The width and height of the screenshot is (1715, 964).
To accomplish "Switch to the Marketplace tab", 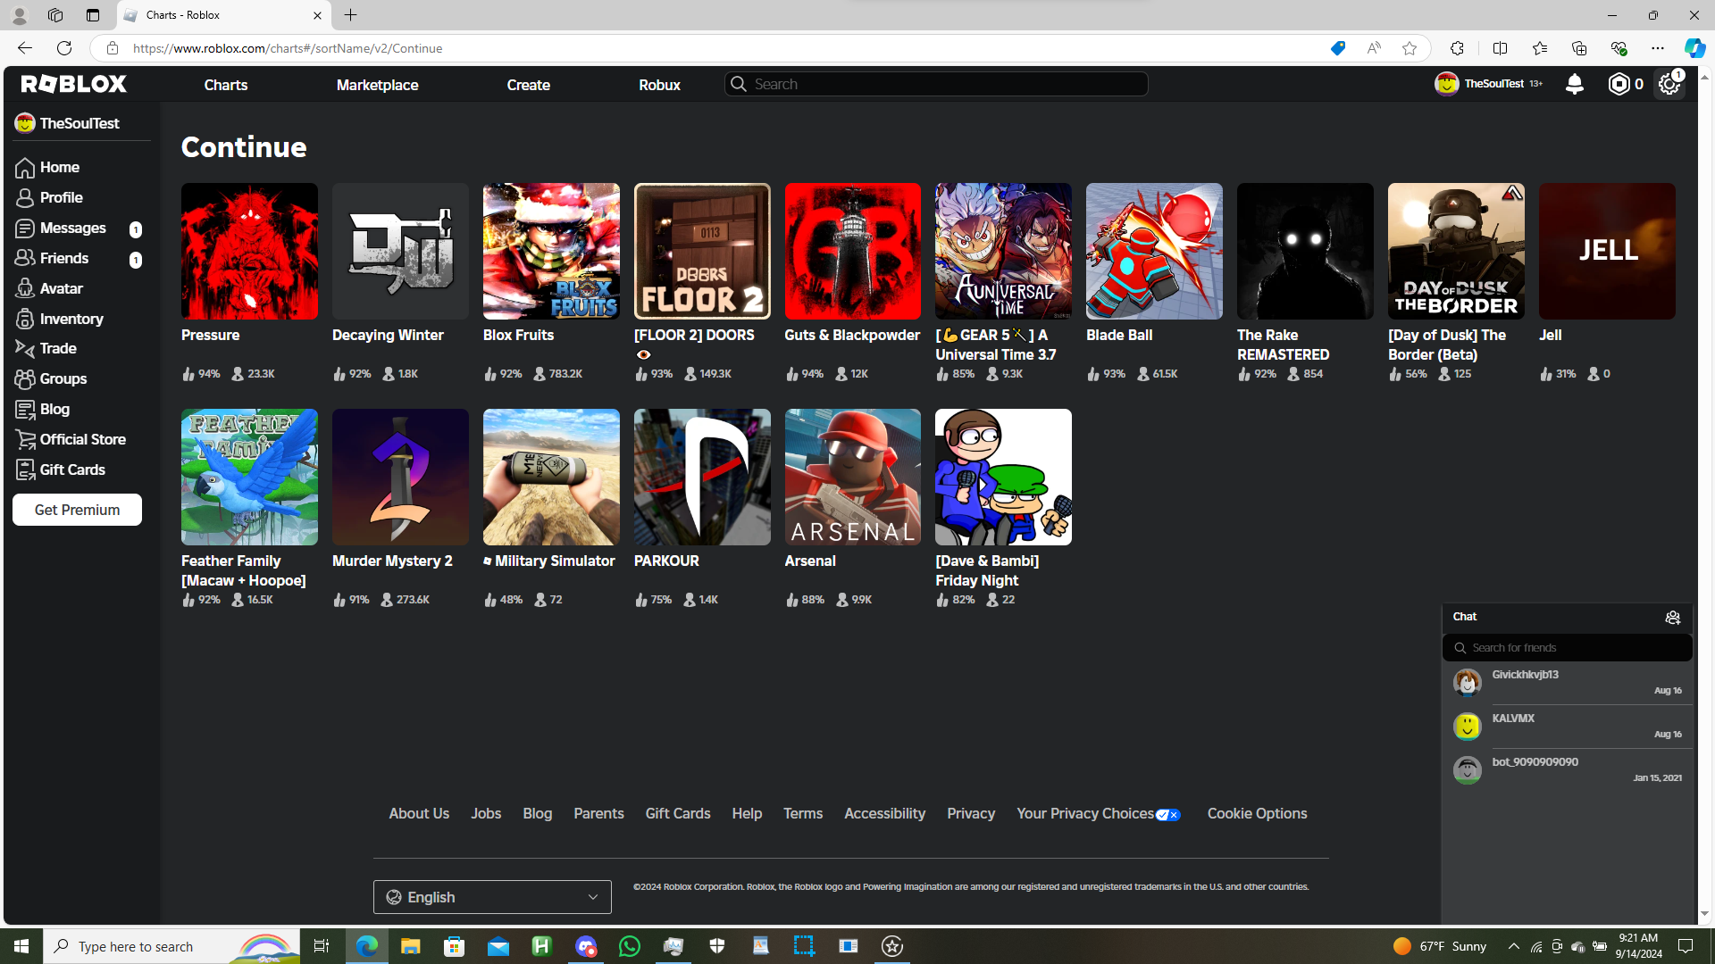I will tap(377, 85).
